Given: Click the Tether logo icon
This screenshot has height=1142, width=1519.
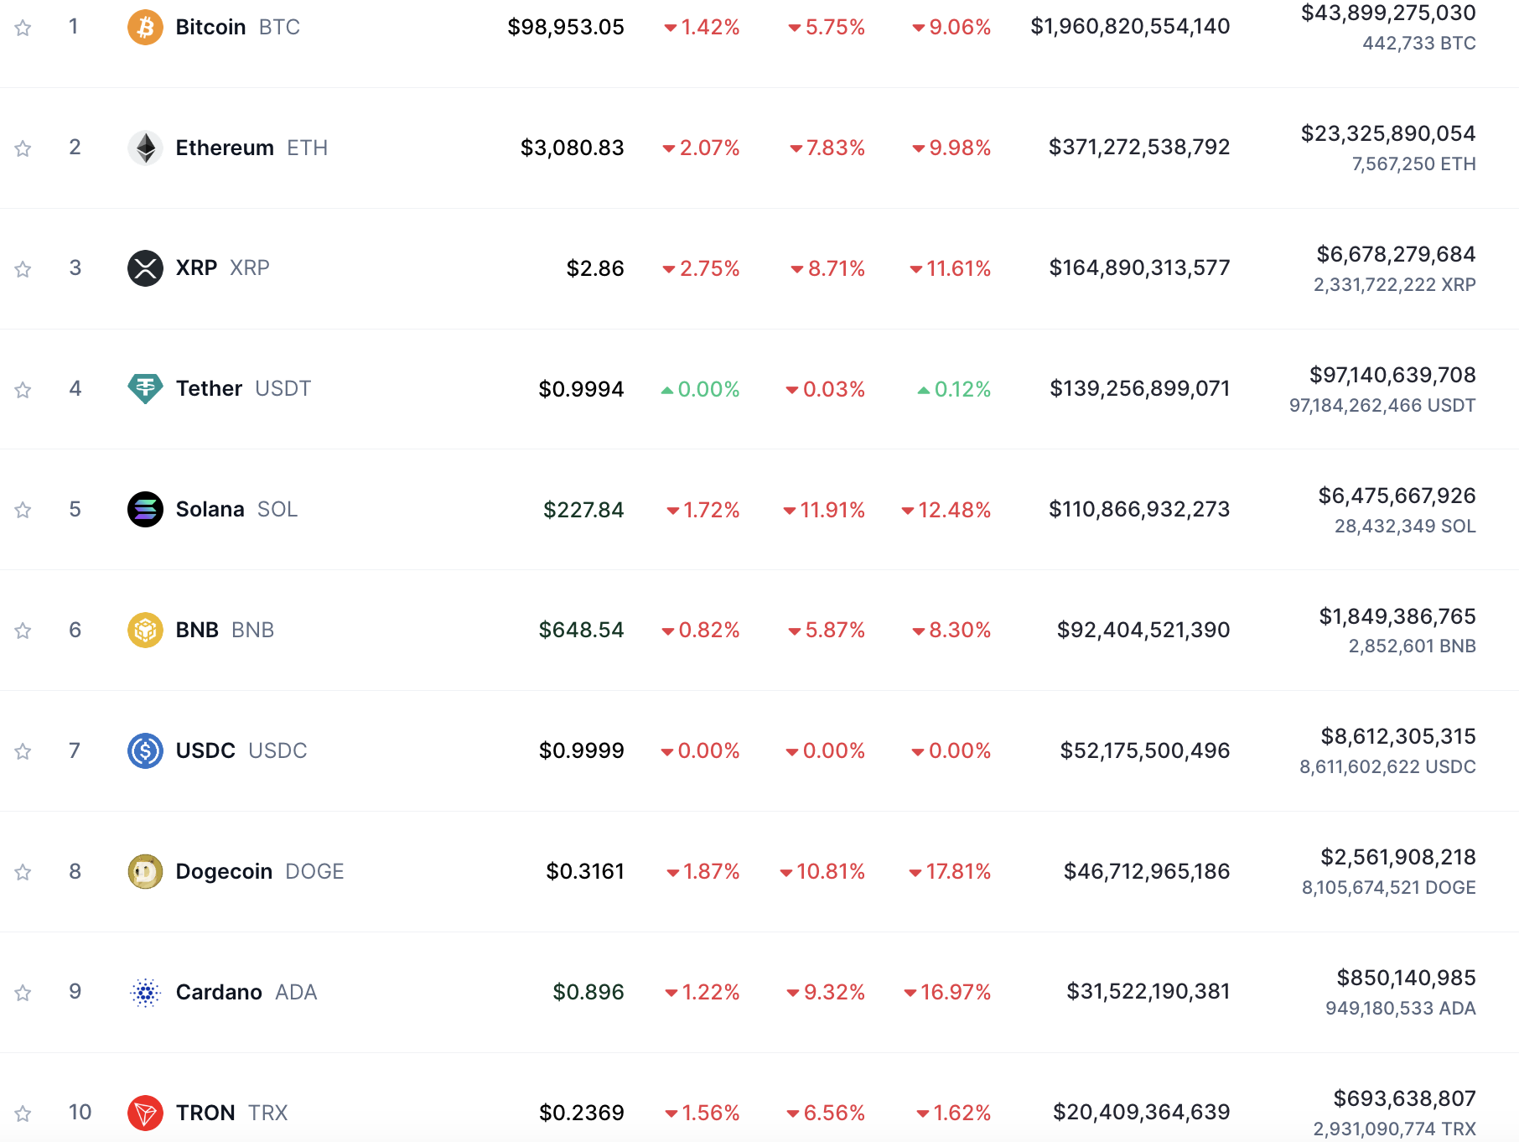Looking at the screenshot, I should click(145, 389).
